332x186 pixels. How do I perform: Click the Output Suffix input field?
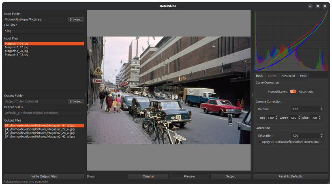pyautogui.click(x=44, y=113)
